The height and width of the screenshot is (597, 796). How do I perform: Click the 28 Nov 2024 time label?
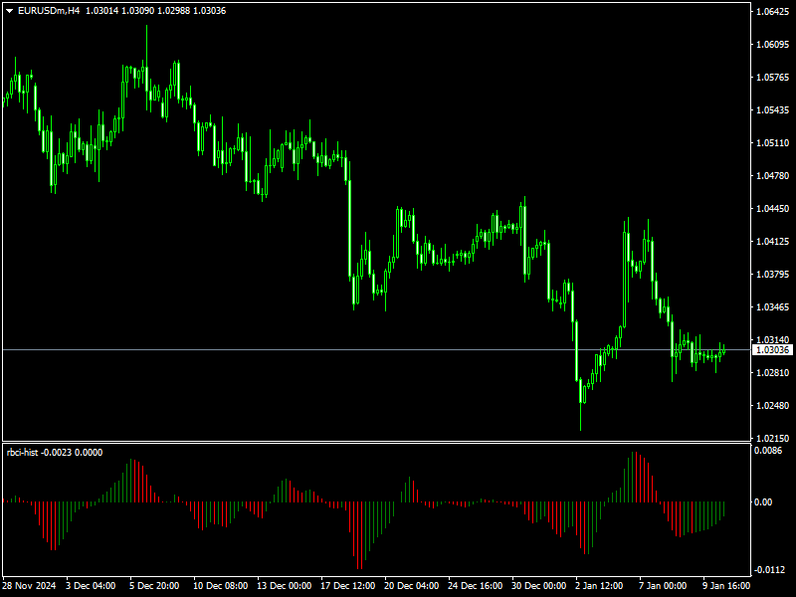click(x=29, y=586)
